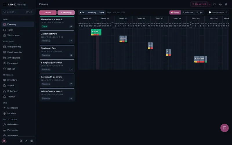232x145 pixels.
Task: Click the Havenf... green Gantt bar
Action: [96, 32]
